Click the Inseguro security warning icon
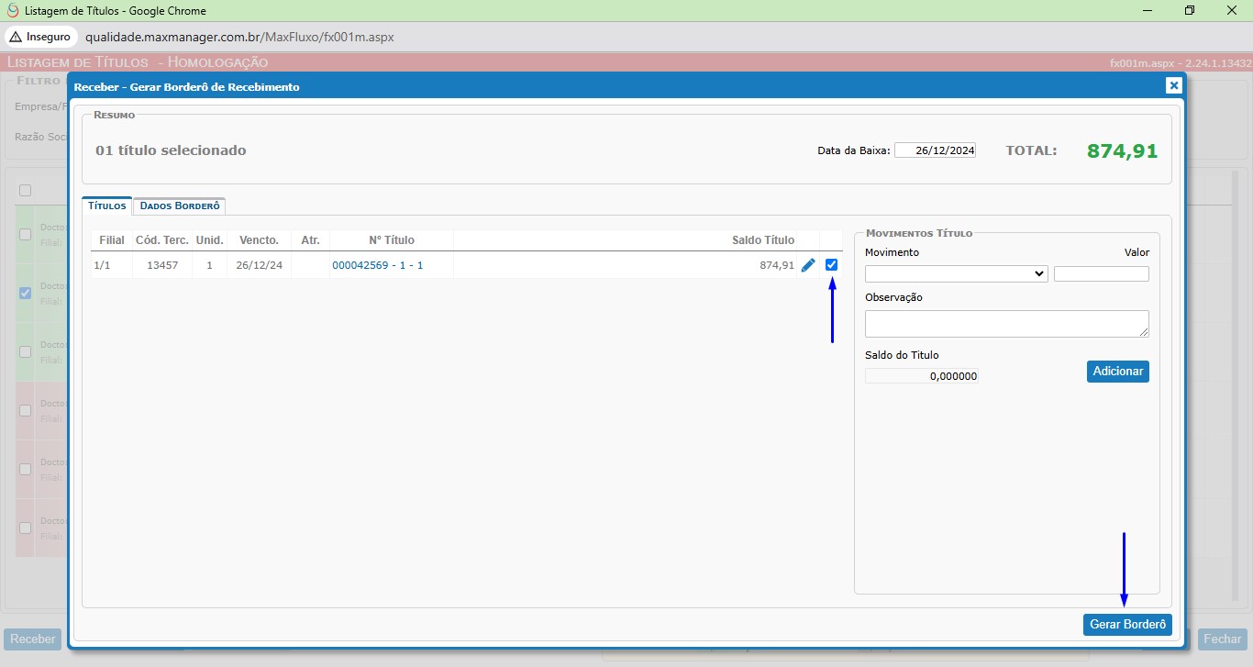The image size is (1253, 667). pos(16,37)
